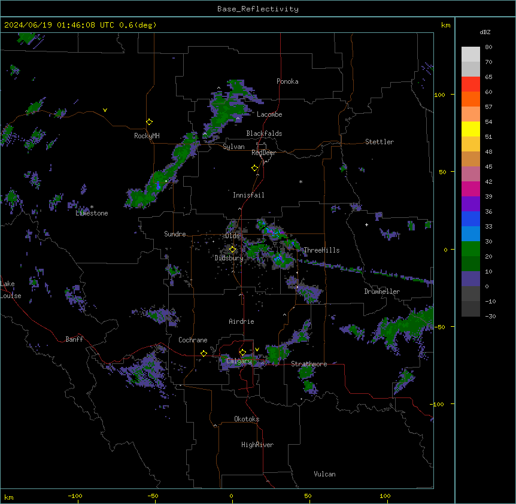Select the Cochrane label
Viewport: 516px width, 504px height.
point(193,340)
